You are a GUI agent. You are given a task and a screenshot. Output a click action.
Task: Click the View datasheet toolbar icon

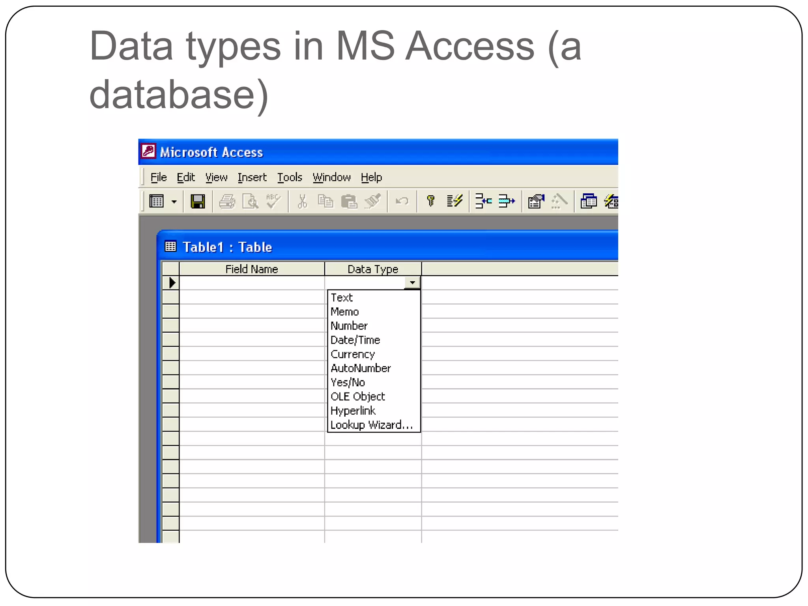pos(157,202)
